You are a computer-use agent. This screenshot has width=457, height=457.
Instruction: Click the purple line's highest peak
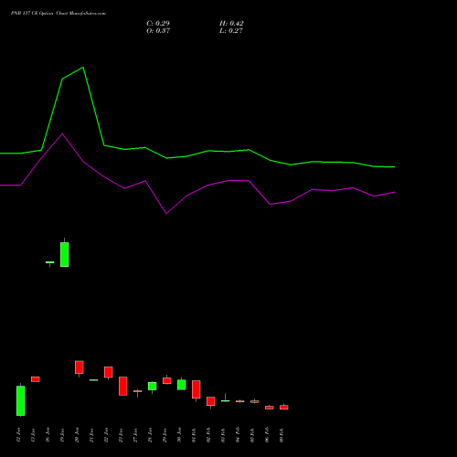pyautogui.click(x=62, y=133)
